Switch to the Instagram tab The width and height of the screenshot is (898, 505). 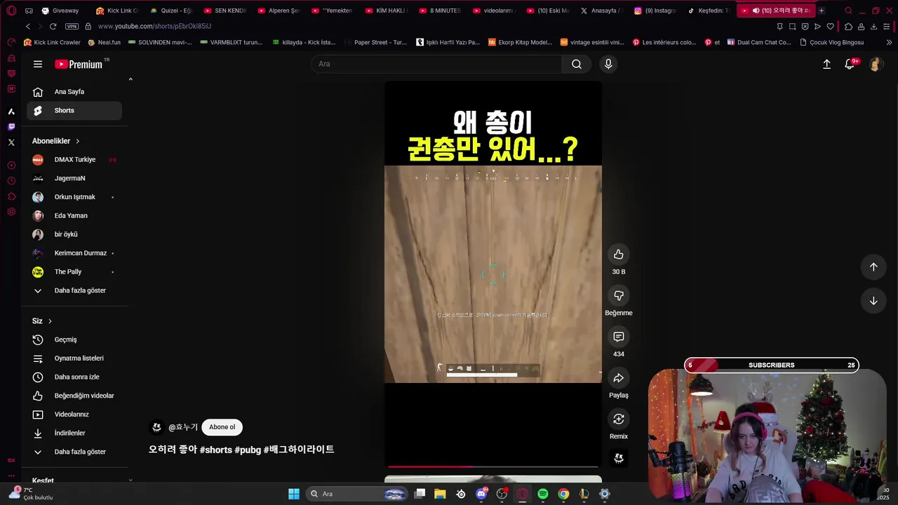[655, 11]
